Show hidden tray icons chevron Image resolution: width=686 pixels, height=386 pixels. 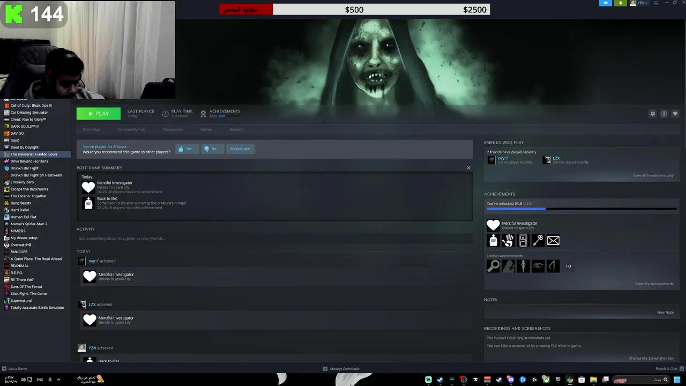coord(58,380)
